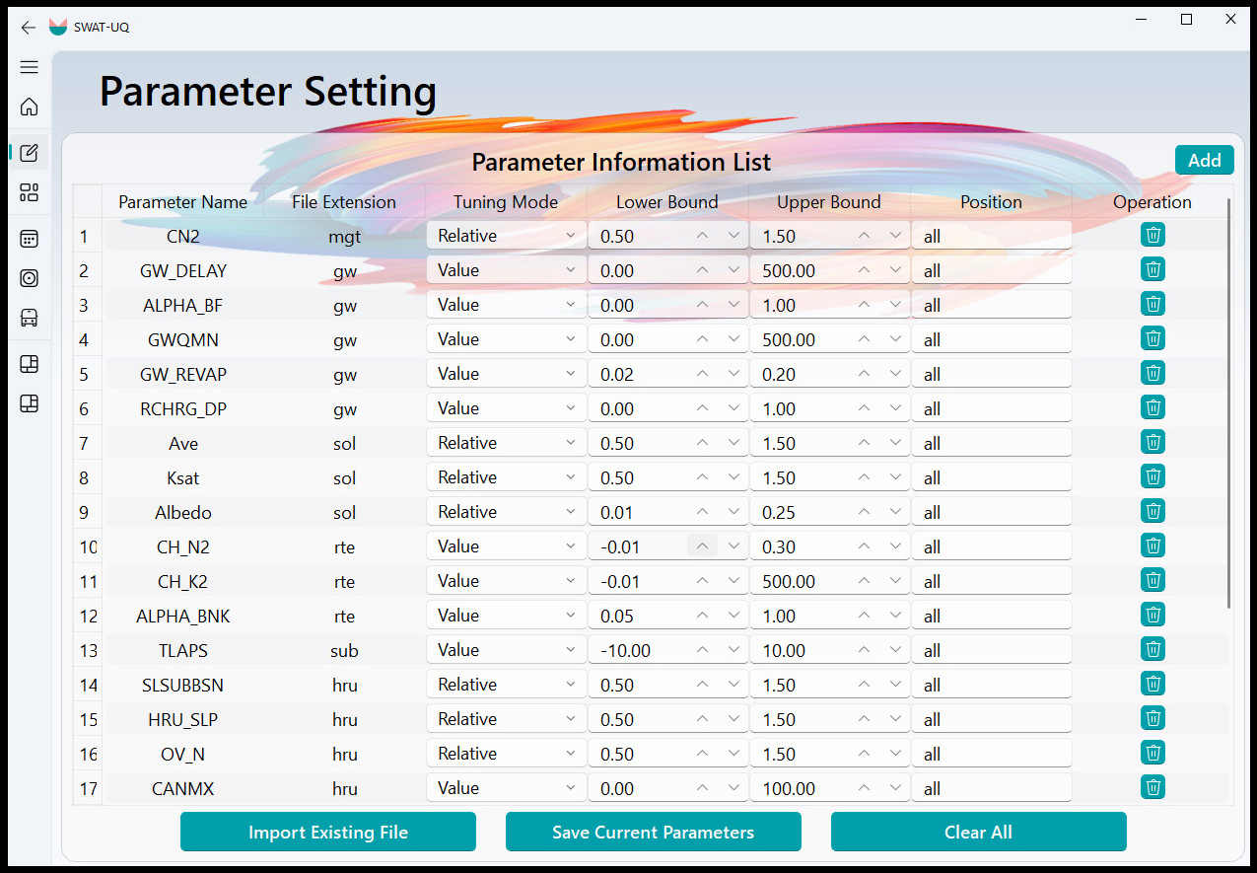The height and width of the screenshot is (873, 1257).
Task: Delete the OV_N parameter row
Action: pyautogui.click(x=1152, y=753)
